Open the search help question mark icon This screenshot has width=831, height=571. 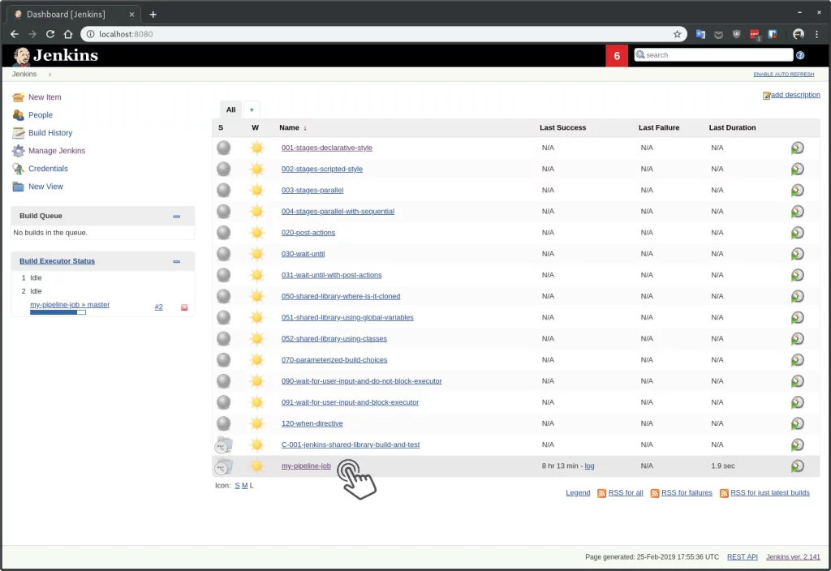[800, 55]
